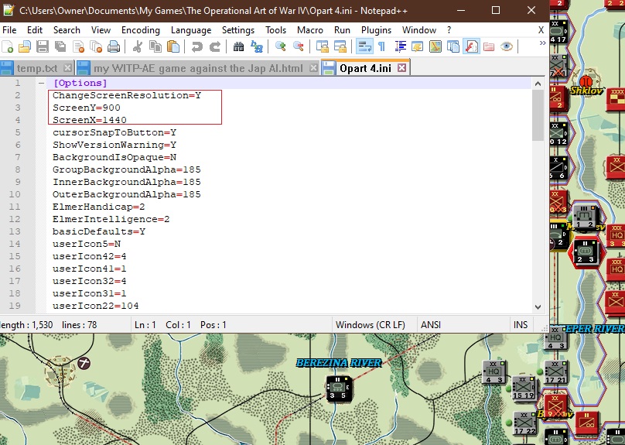This screenshot has height=445, width=625.
Task: Cut selection with the scissors icon
Action: 138,46
